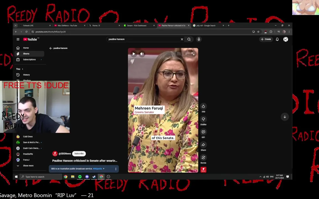Image resolution: width=319 pixels, height=199 pixels.
Task: Go to Home in the YouTube sidebar
Action: (x=29, y=48)
